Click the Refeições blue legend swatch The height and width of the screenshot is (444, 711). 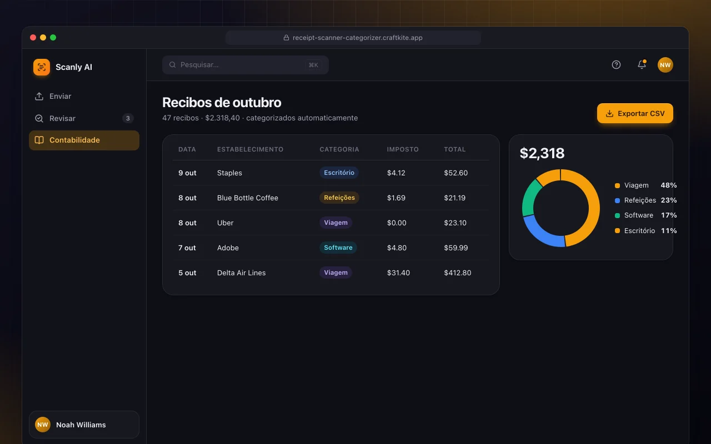(617, 200)
